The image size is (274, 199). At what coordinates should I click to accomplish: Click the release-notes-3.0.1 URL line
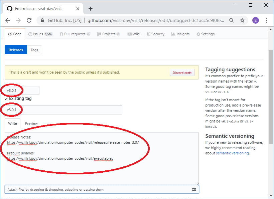click(73, 142)
